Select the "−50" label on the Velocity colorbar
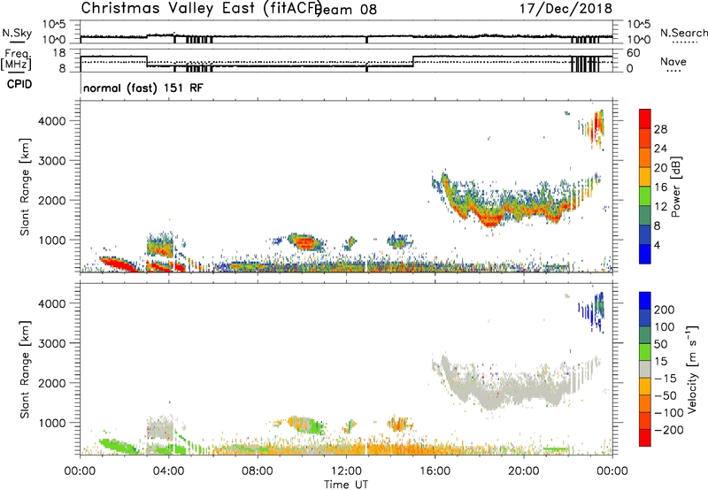This screenshot has width=708, height=490. coord(666,395)
